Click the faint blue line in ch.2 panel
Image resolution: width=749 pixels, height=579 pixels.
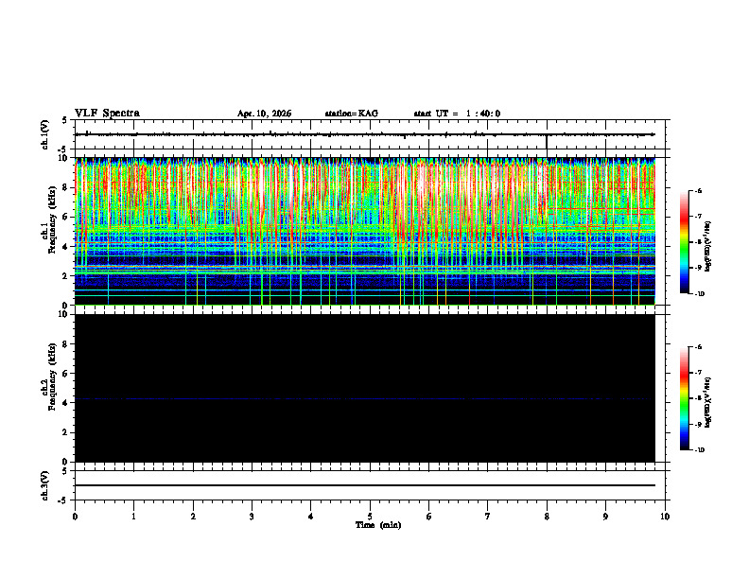365,398
